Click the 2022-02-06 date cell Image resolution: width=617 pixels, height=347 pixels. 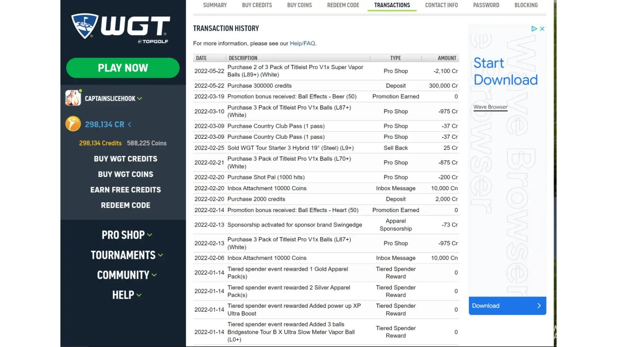(x=209, y=258)
